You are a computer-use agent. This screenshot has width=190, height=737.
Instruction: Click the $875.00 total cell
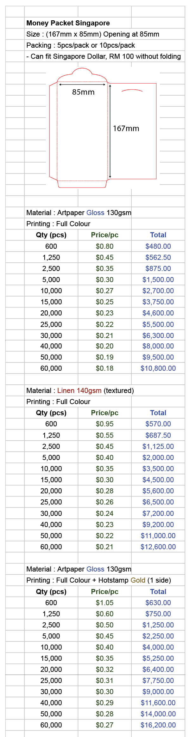pyautogui.click(x=158, y=268)
